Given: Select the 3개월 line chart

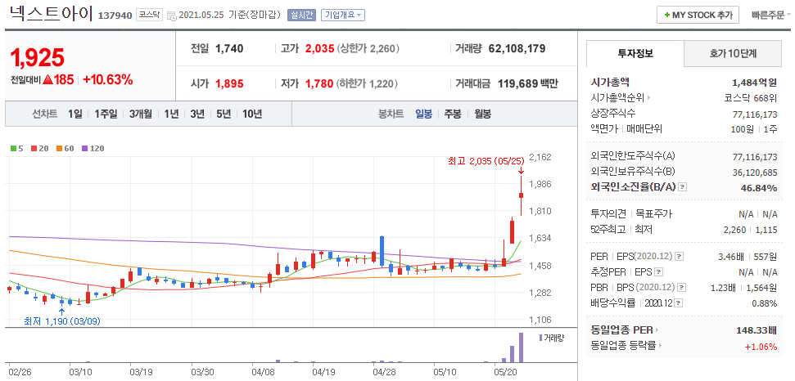Looking at the screenshot, I should (x=141, y=114).
